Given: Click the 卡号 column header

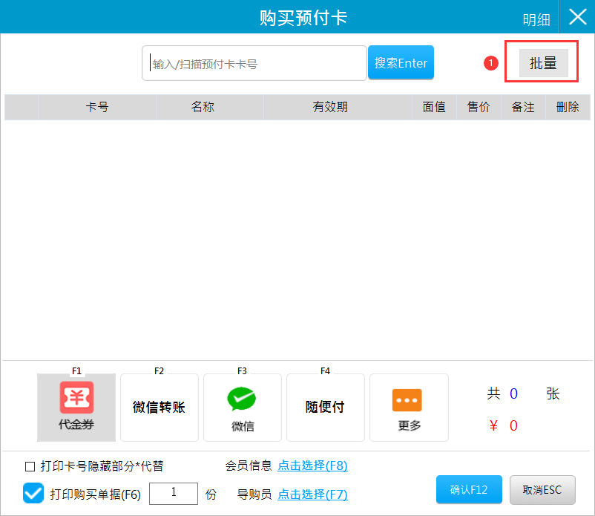Looking at the screenshot, I should 97,107.
